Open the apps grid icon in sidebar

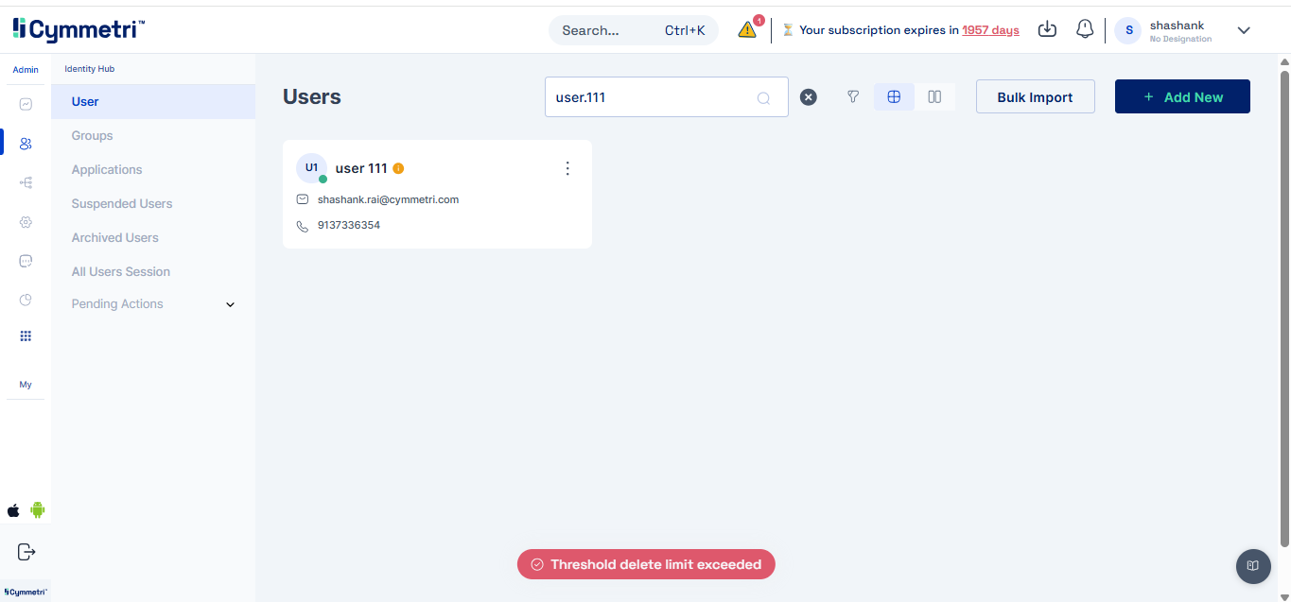pos(26,335)
